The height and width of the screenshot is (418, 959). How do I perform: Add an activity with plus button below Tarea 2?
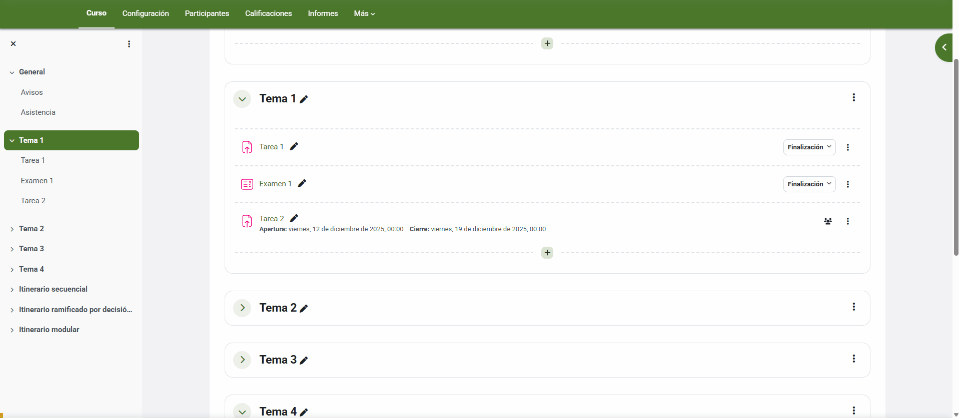pyautogui.click(x=547, y=253)
